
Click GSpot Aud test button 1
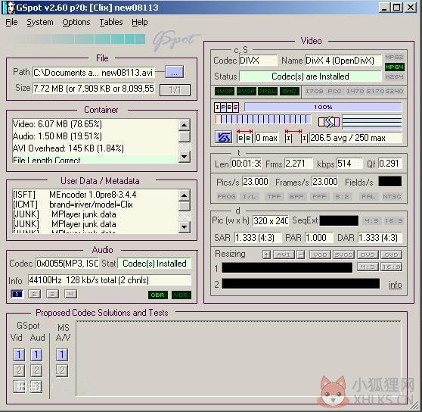click(x=36, y=355)
